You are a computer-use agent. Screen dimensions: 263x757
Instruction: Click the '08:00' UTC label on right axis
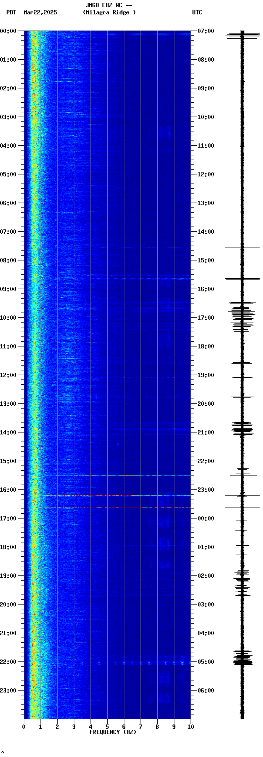pyautogui.click(x=205, y=60)
